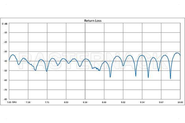The image size is (185, 123).
Task: Click the Return Loss chart title
Action: (x=93, y=21)
